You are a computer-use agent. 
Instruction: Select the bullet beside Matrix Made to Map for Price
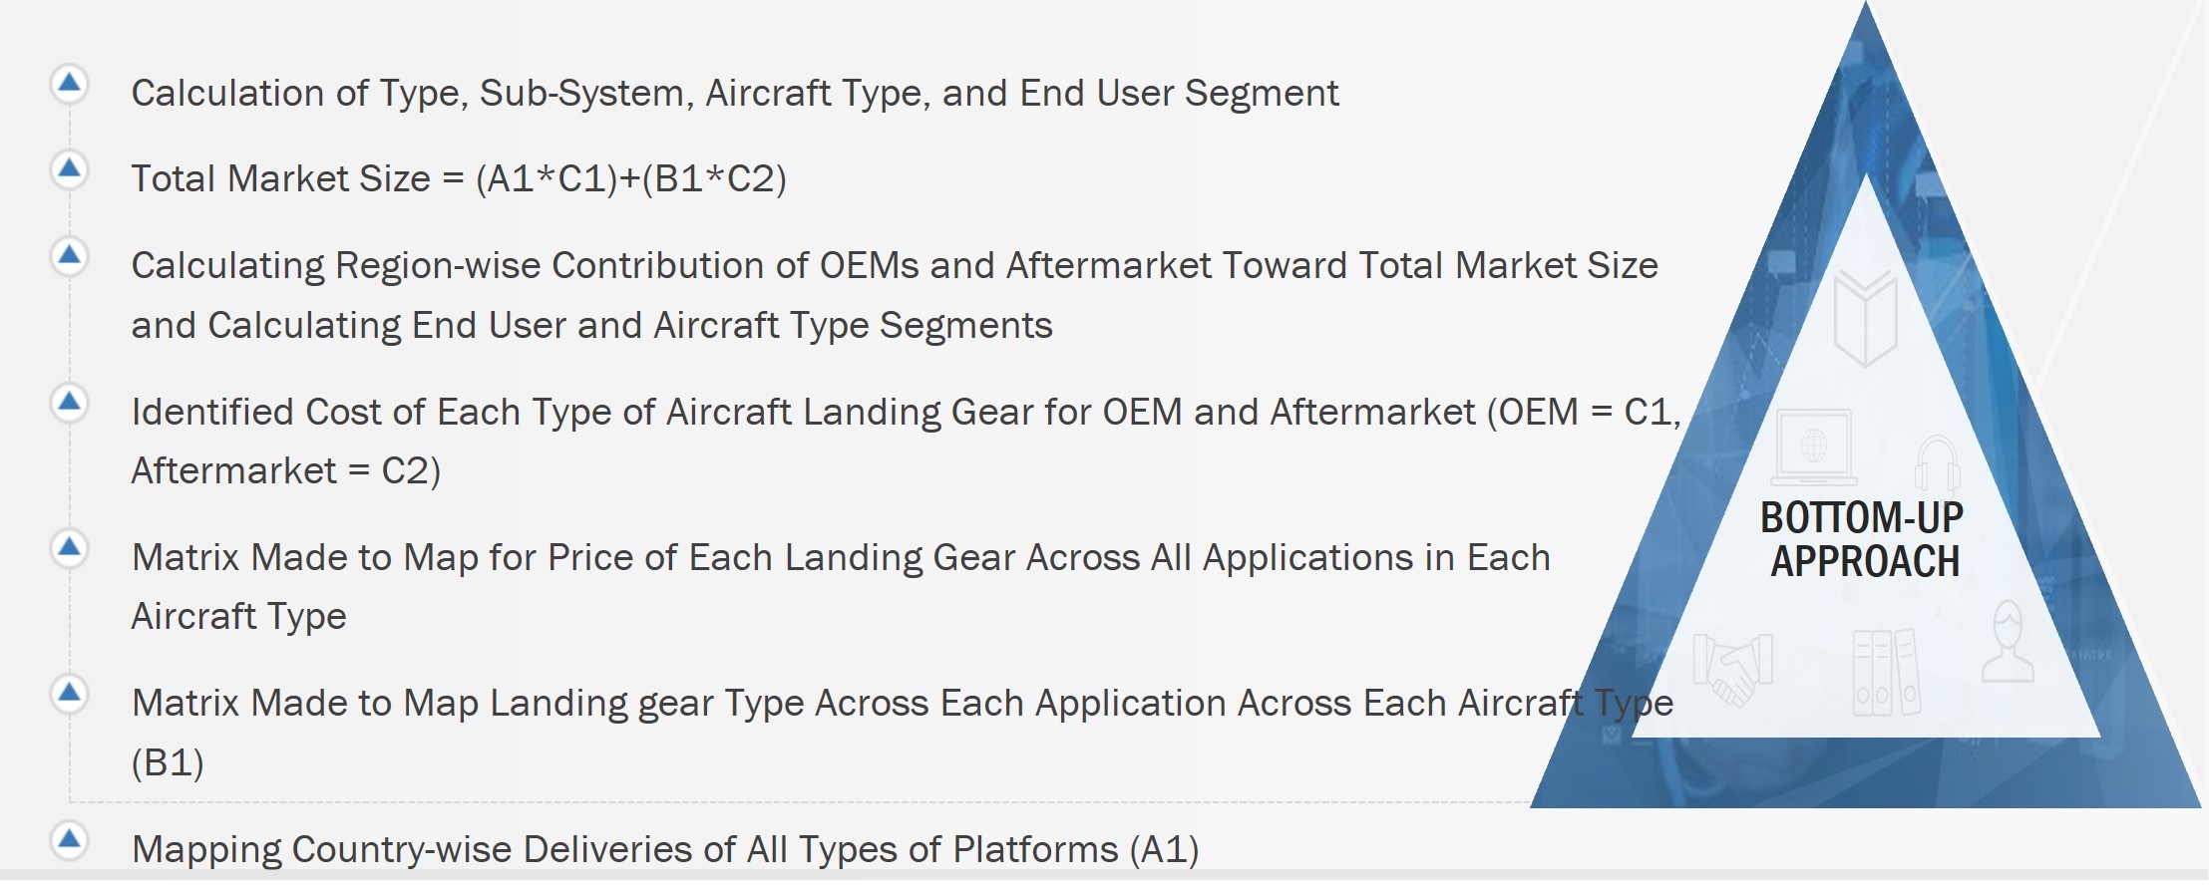point(69,548)
